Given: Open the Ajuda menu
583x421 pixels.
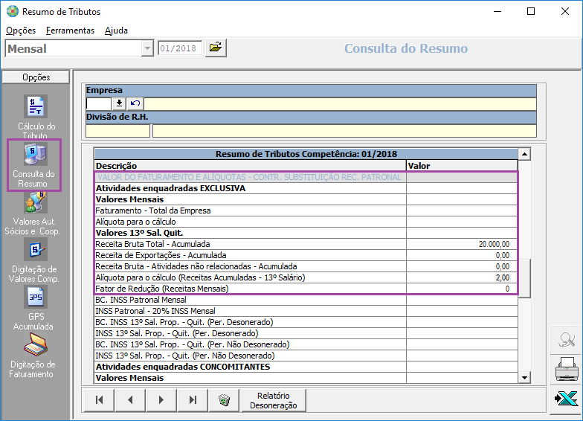Looking at the screenshot, I should tap(116, 30).
